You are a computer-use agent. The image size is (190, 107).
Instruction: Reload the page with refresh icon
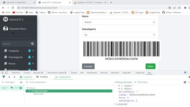point(13,8)
